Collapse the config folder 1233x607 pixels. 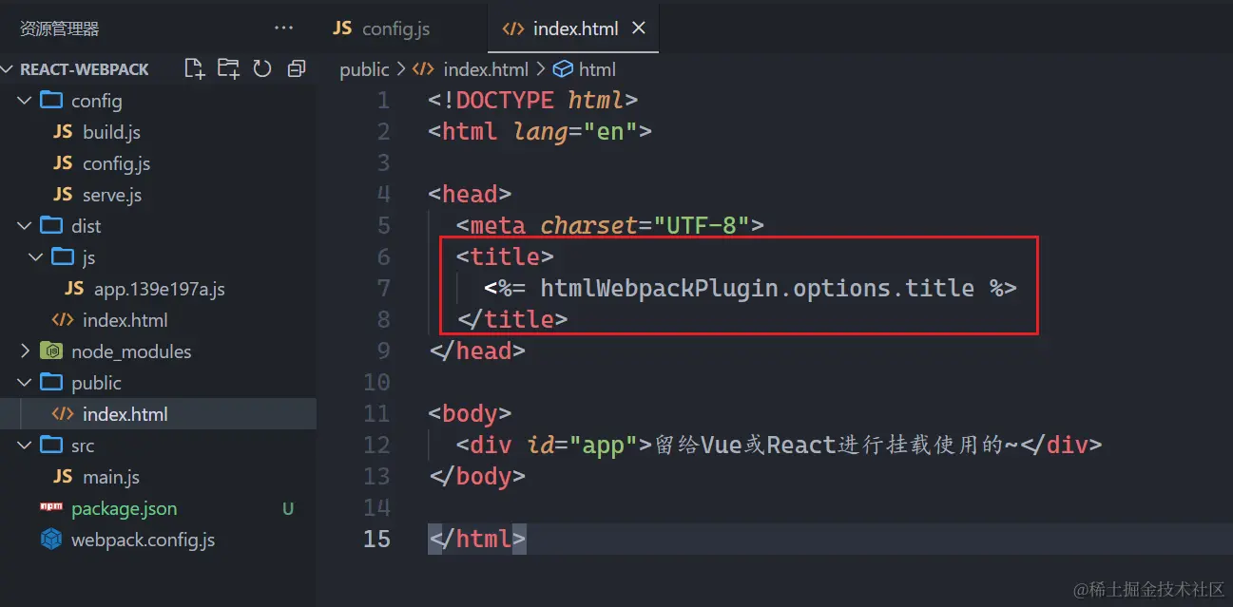(x=25, y=101)
